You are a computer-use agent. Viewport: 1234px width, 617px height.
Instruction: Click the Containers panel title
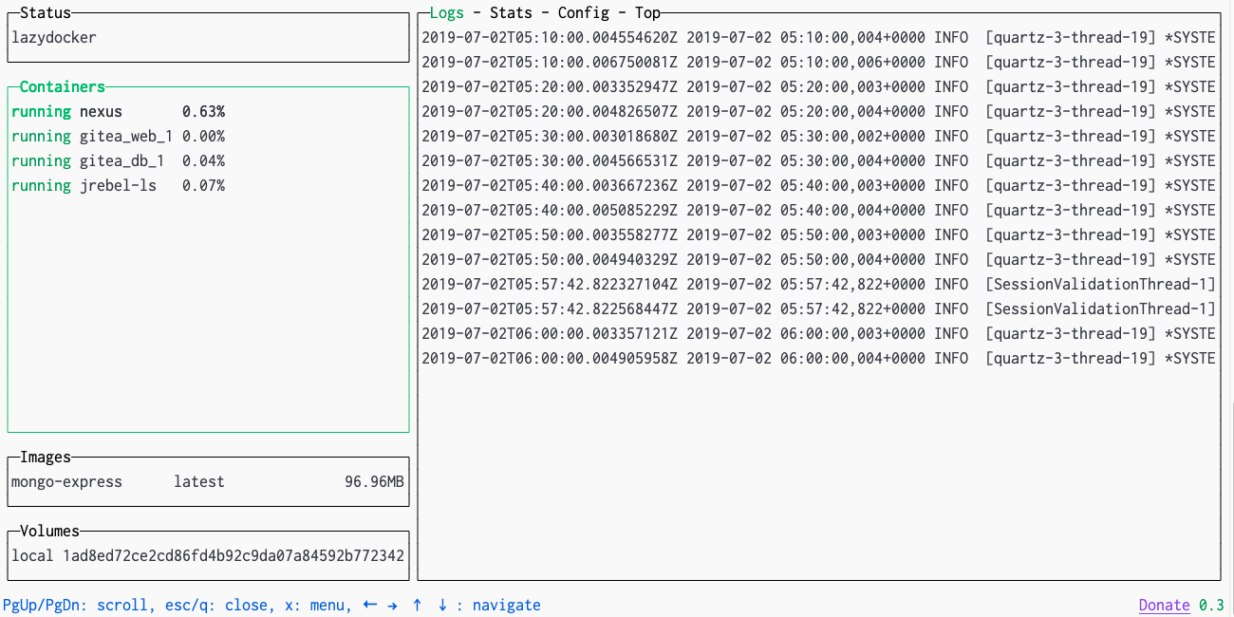pos(62,87)
